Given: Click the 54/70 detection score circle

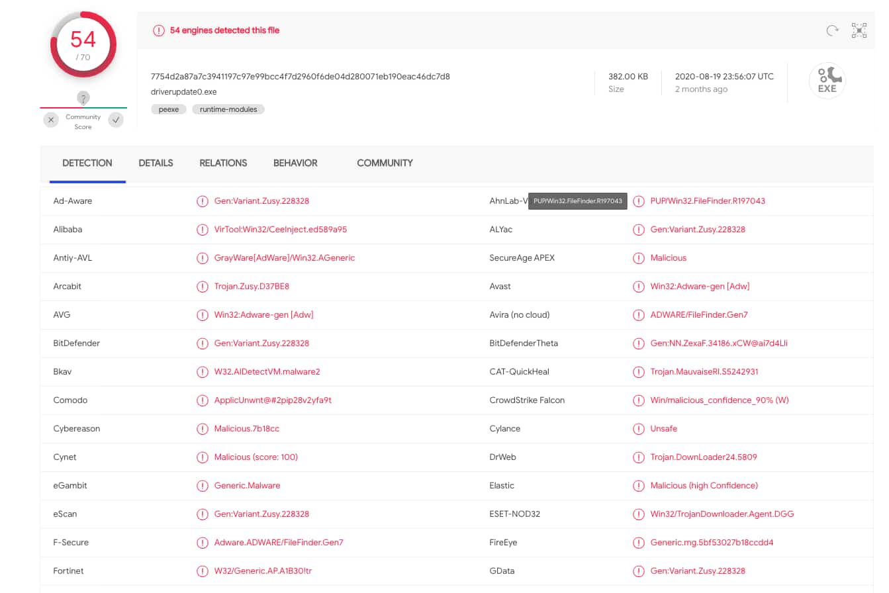Looking at the screenshot, I should click(83, 45).
